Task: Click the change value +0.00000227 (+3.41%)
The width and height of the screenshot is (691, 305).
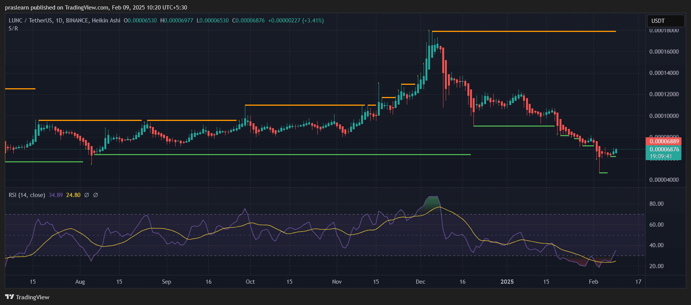Action: pos(296,21)
